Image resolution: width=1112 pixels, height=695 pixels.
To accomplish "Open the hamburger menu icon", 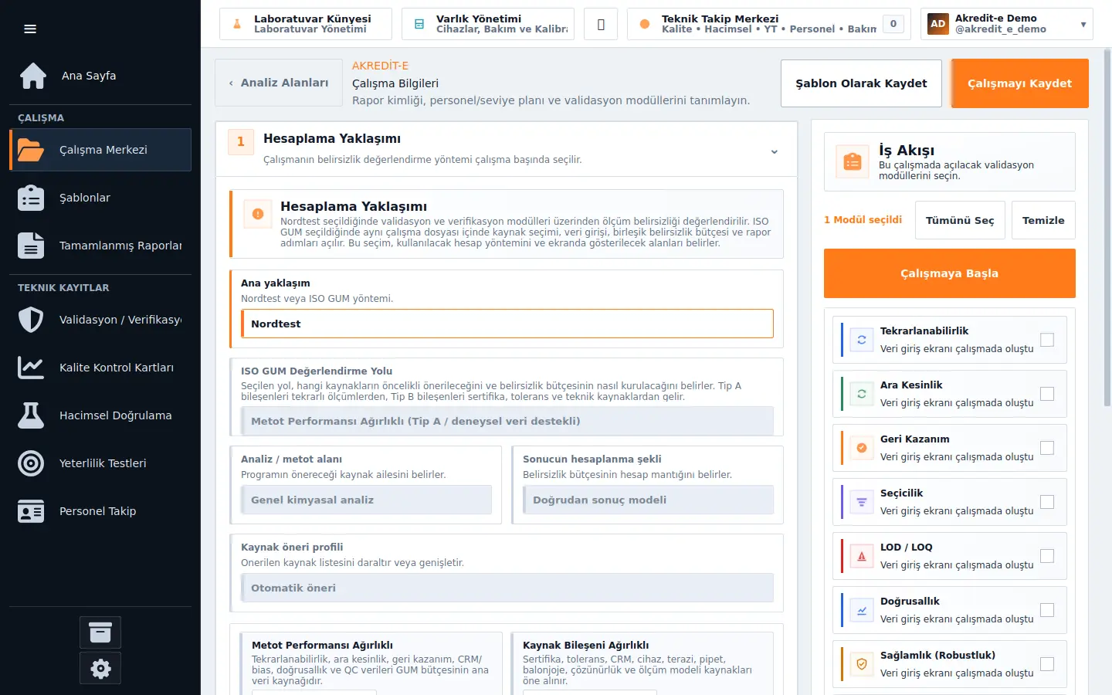I will click(30, 29).
